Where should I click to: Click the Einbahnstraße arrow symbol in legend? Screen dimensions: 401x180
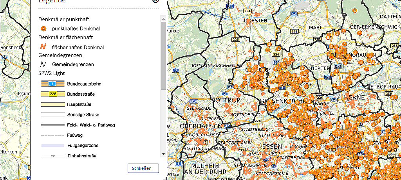53,155
